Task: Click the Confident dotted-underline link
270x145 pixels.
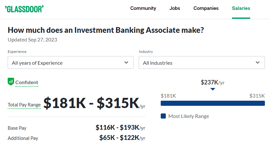Action: click(27, 83)
